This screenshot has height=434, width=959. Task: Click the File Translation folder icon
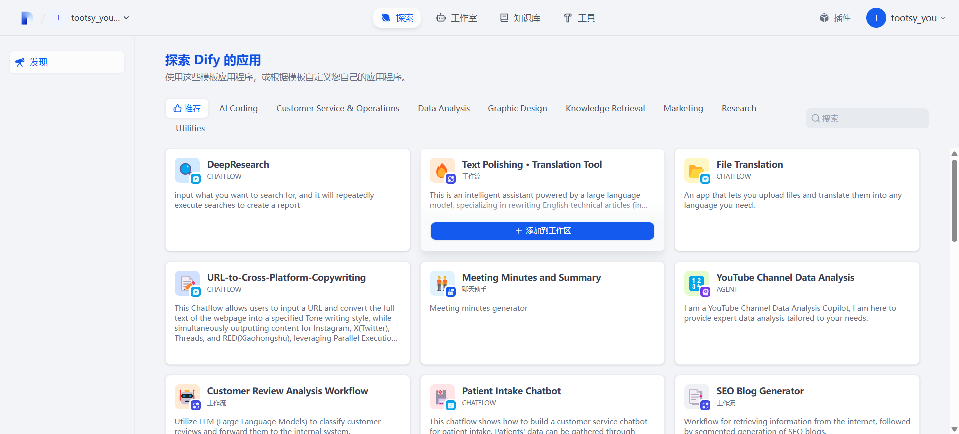click(x=696, y=170)
